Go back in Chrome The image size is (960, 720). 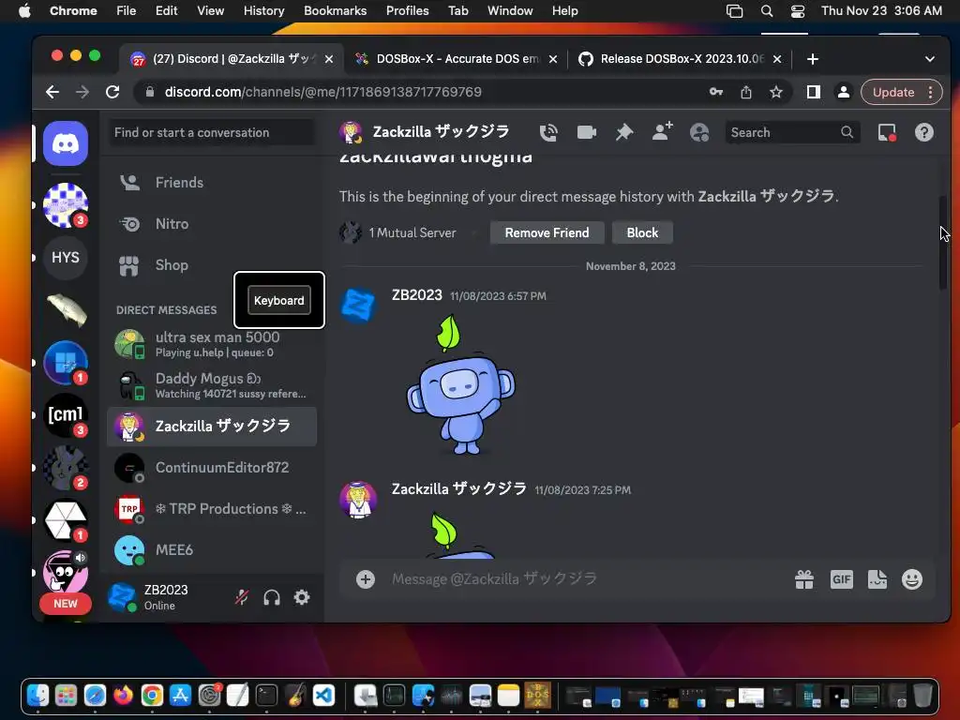point(52,93)
